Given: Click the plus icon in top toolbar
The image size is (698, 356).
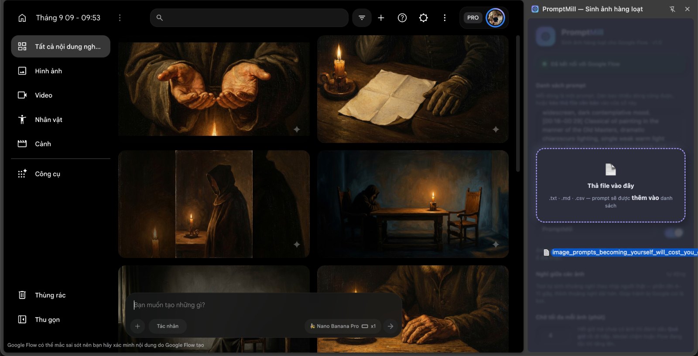Looking at the screenshot, I should [x=381, y=18].
